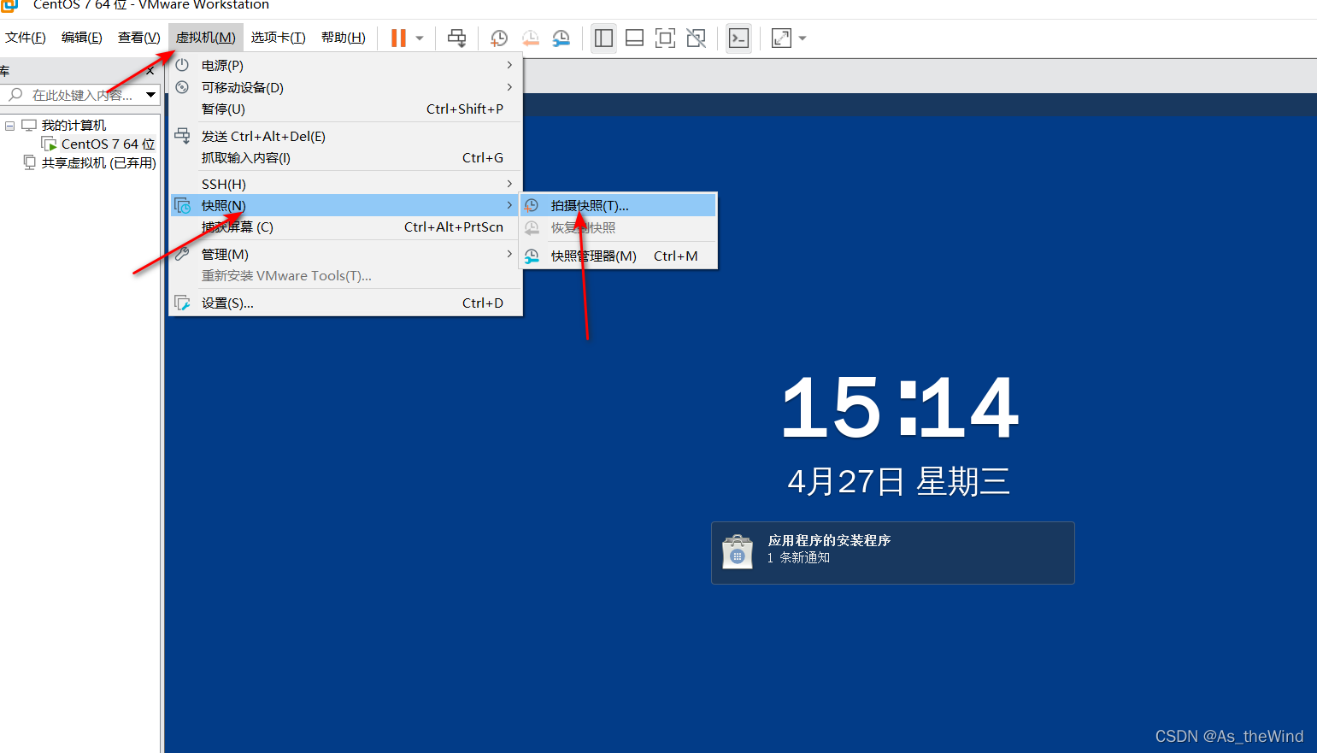This screenshot has width=1317, height=753.
Task: Click the 应用程序的安装程序 notification
Action: coord(892,553)
